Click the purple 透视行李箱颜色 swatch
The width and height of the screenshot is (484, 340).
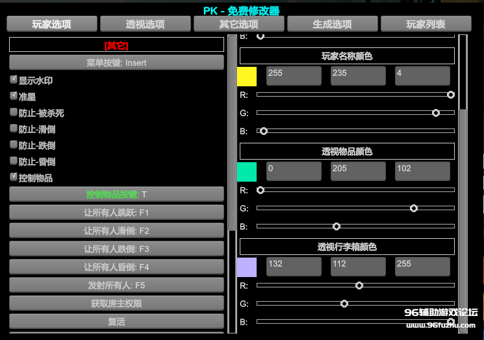[x=247, y=267]
